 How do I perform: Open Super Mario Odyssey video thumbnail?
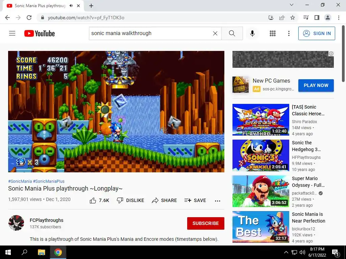click(261, 191)
